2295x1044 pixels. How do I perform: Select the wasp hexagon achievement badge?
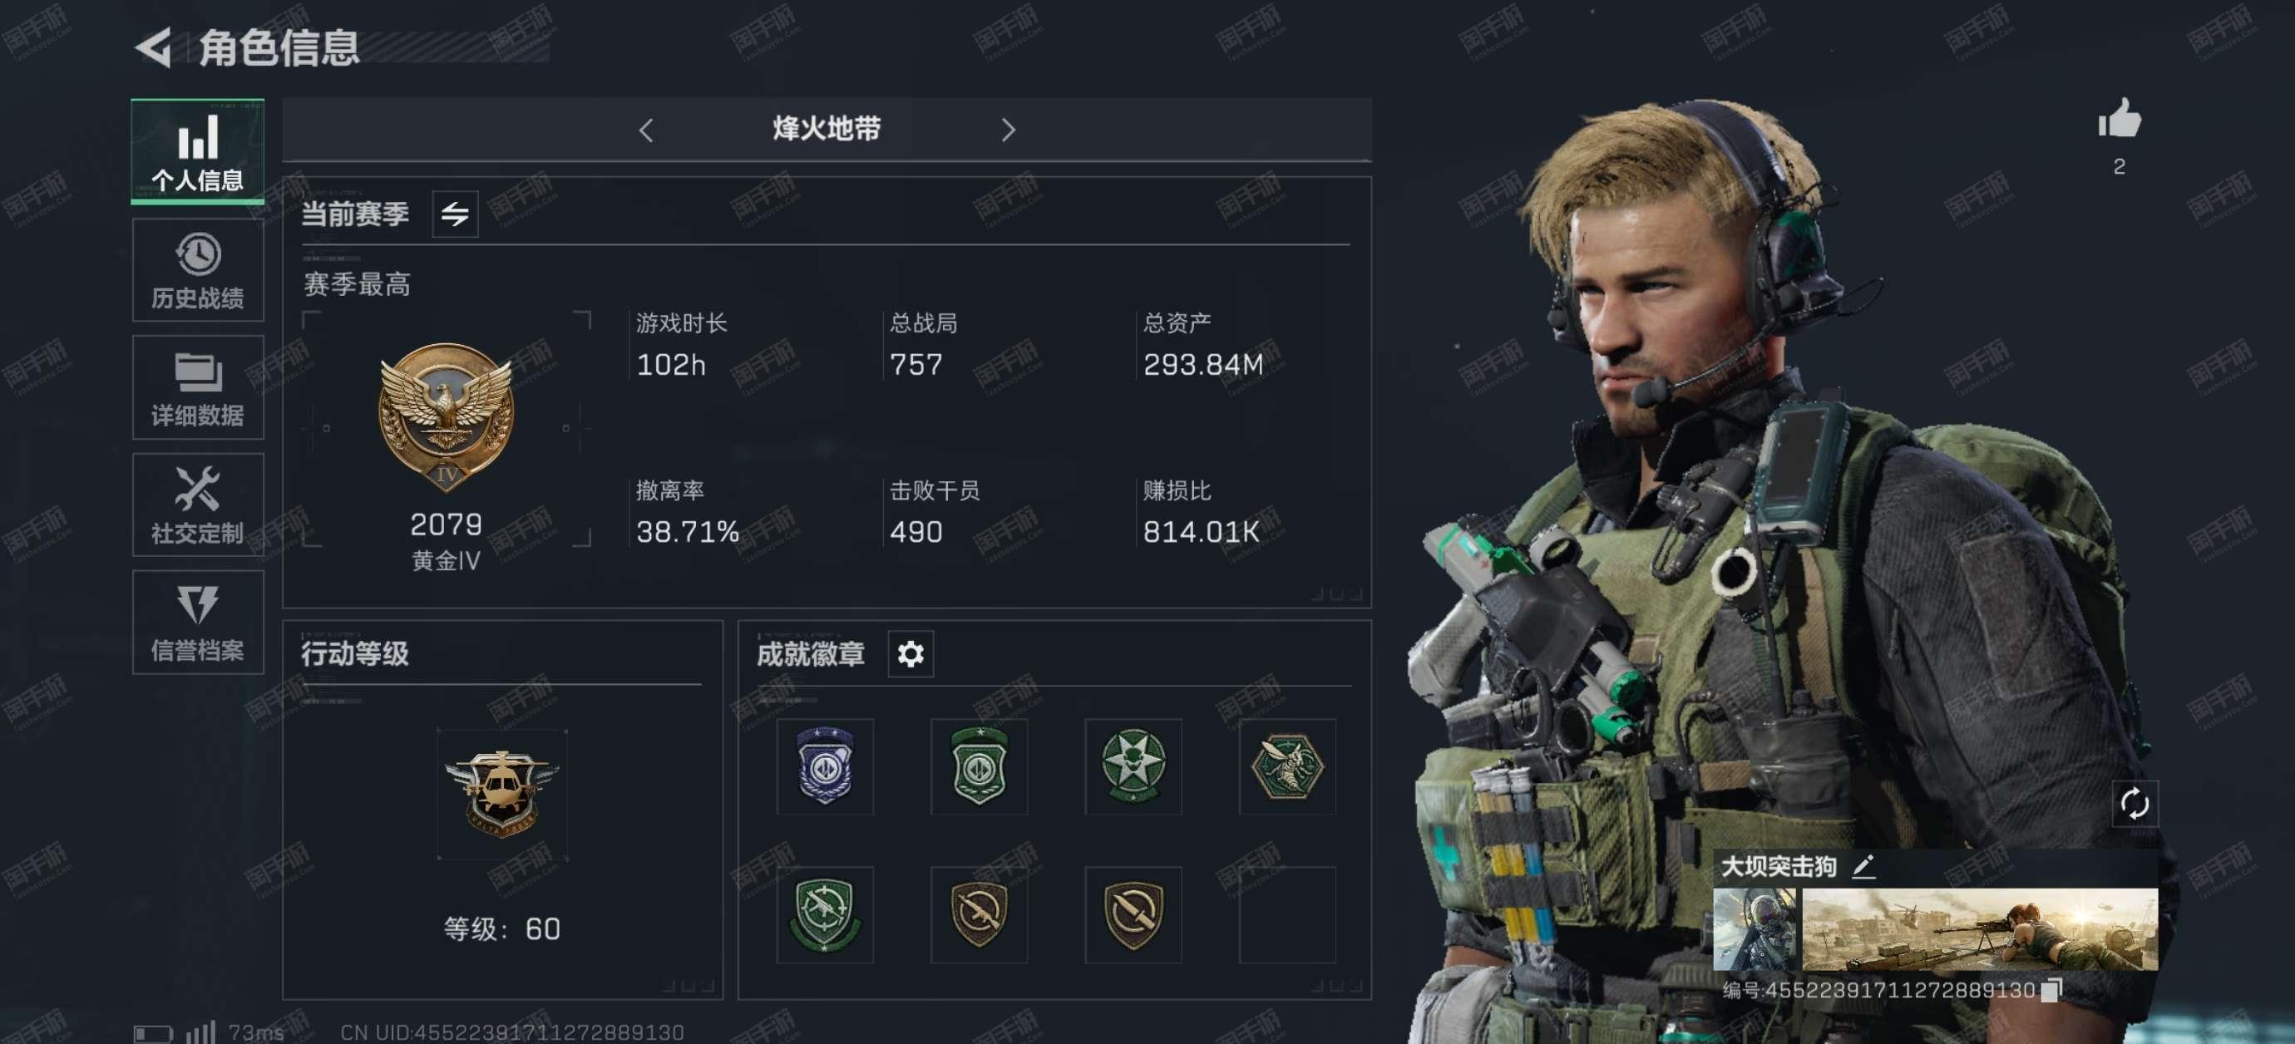click(x=1287, y=766)
